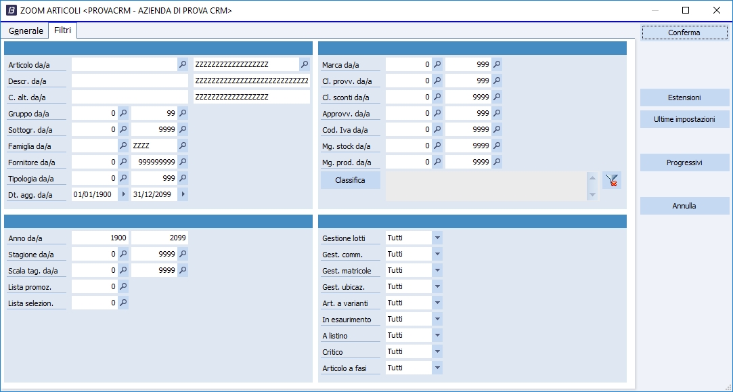Viewport: 733px width, 392px height.
Task: Open A listino dropdown
Action: 437,335
